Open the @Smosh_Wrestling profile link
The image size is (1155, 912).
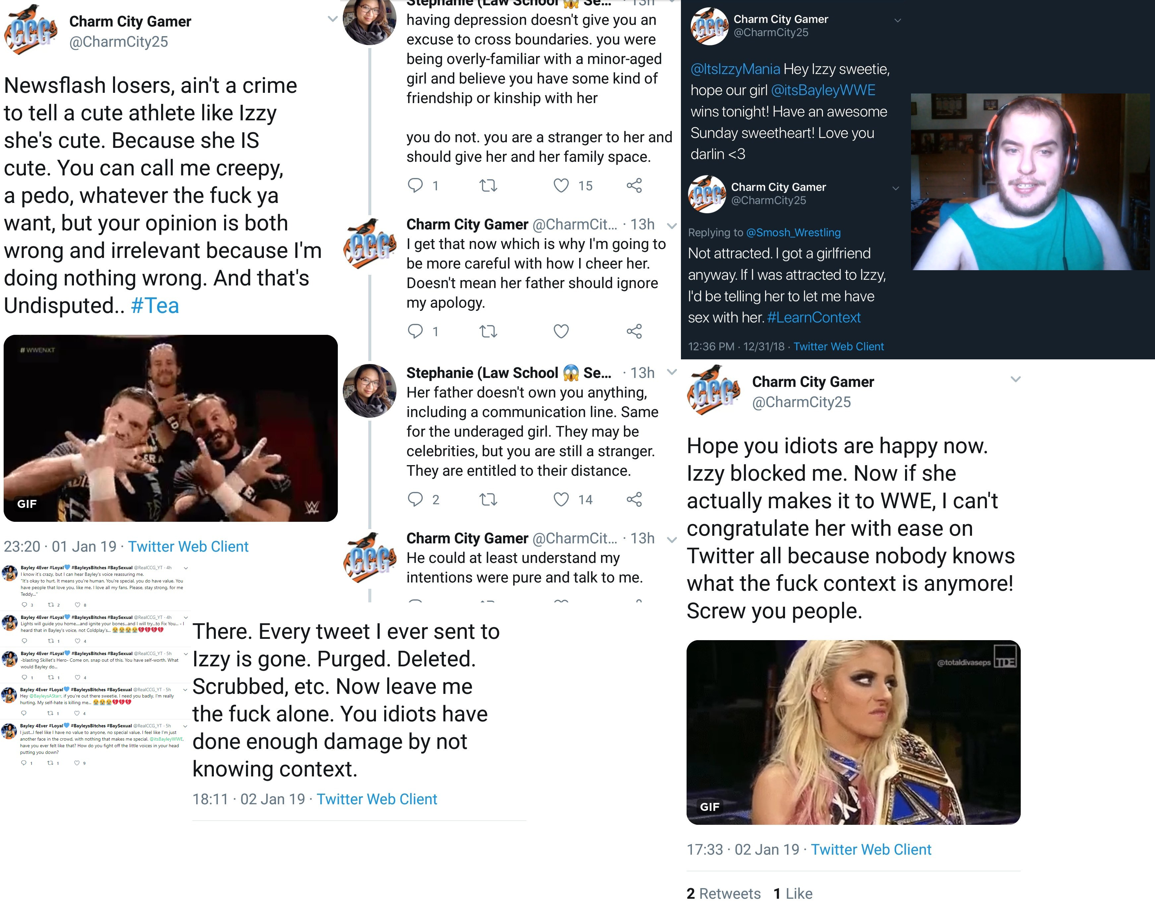tap(793, 233)
